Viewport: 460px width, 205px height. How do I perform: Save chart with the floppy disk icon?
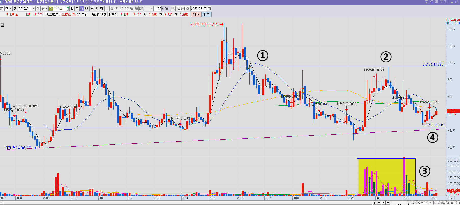coord(183,9)
